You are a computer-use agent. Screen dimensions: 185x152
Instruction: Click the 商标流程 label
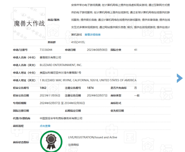tap(18, 126)
